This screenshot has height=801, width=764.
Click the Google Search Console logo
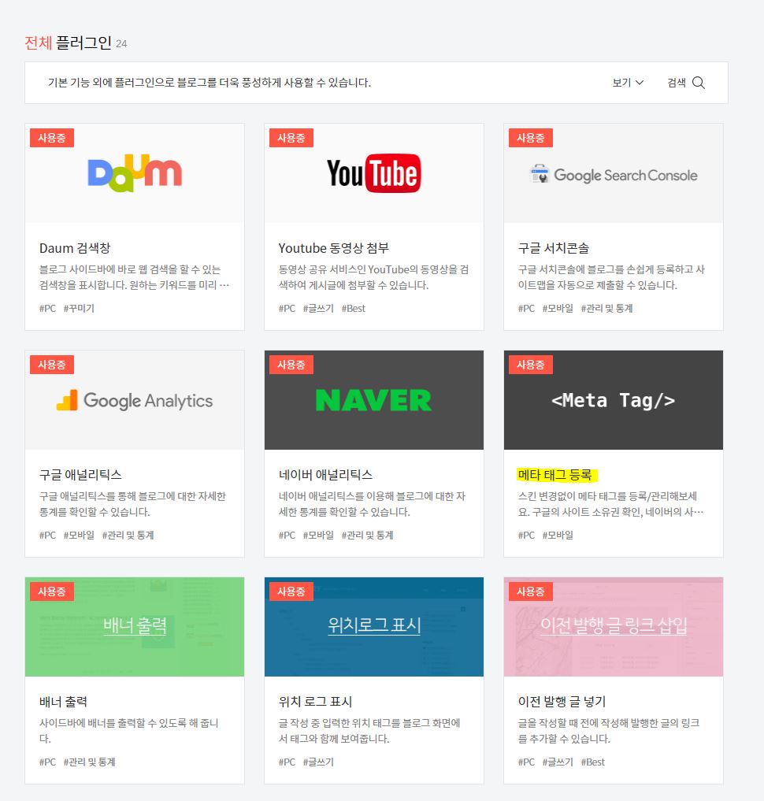pyautogui.click(x=614, y=175)
